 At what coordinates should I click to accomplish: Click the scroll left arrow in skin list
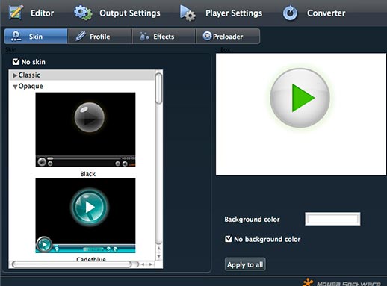143,264
